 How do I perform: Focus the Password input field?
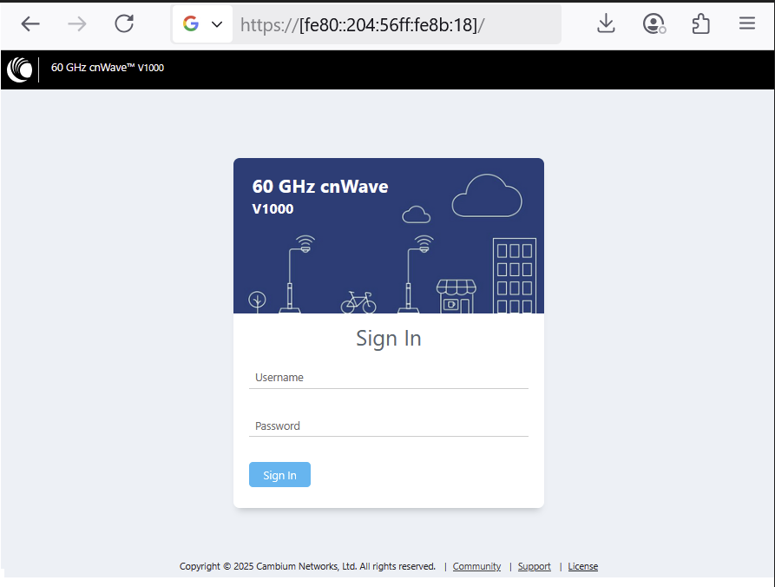pyautogui.click(x=389, y=425)
